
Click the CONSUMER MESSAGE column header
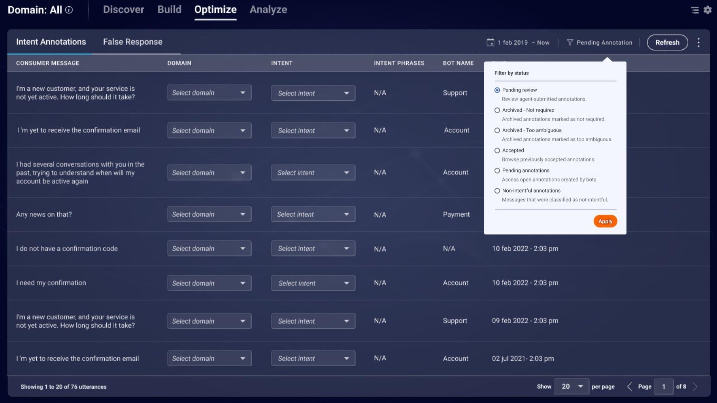click(x=48, y=63)
